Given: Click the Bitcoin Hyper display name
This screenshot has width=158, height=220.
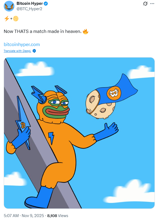Looking at the screenshot, I should point(30,3).
